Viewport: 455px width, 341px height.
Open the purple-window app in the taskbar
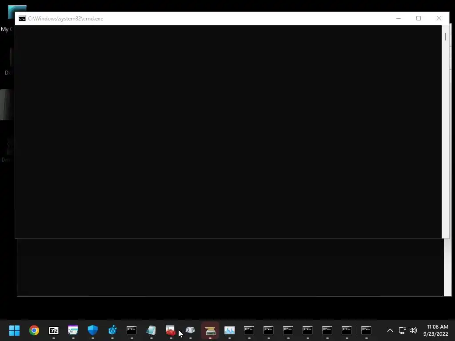(73, 330)
